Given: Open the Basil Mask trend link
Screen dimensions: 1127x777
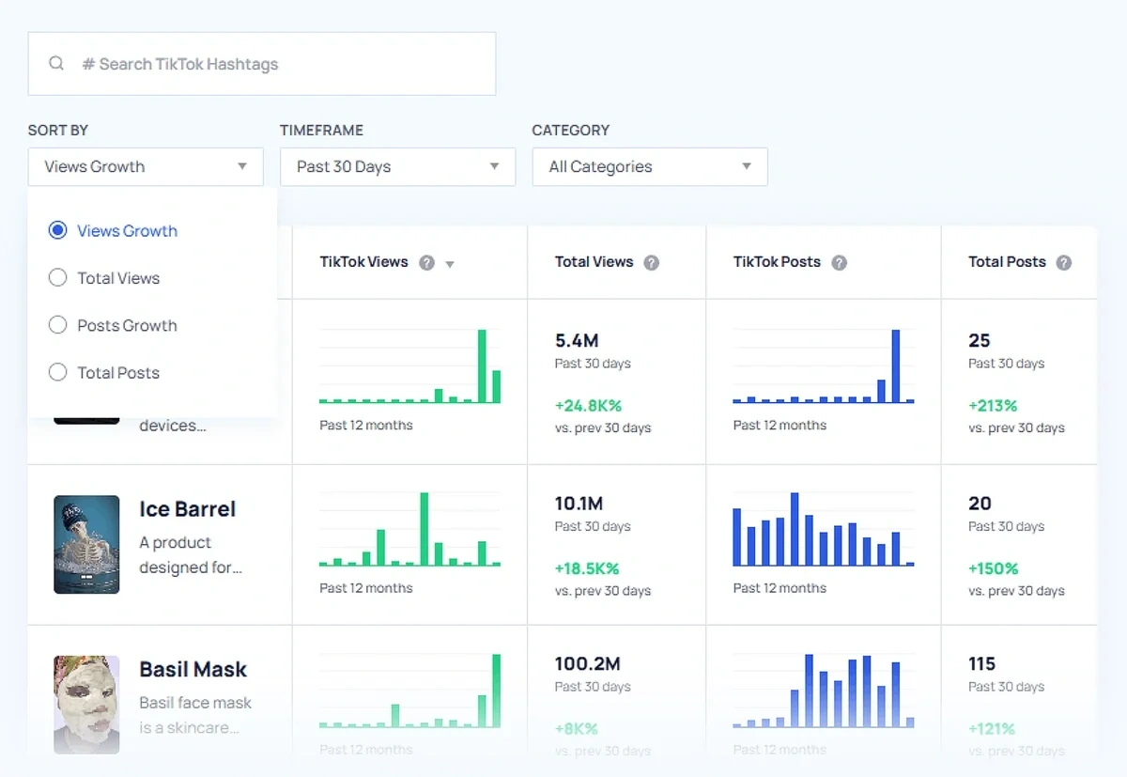Looking at the screenshot, I should pyautogui.click(x=193, y=670).
